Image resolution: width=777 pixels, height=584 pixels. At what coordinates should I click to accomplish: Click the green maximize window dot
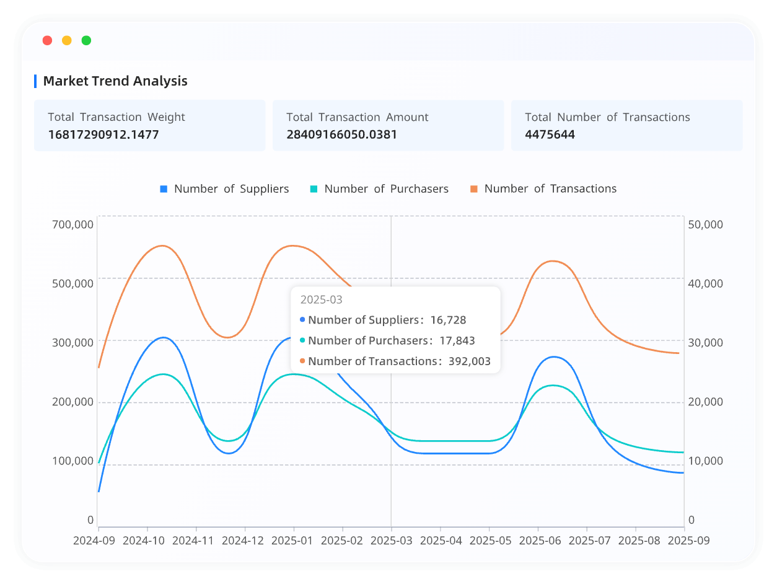tap(86, 40)
